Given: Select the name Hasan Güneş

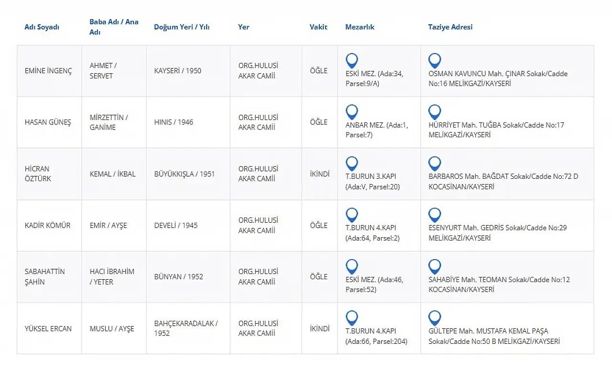Looking at the screenshot, I should [x=48, y=122].
